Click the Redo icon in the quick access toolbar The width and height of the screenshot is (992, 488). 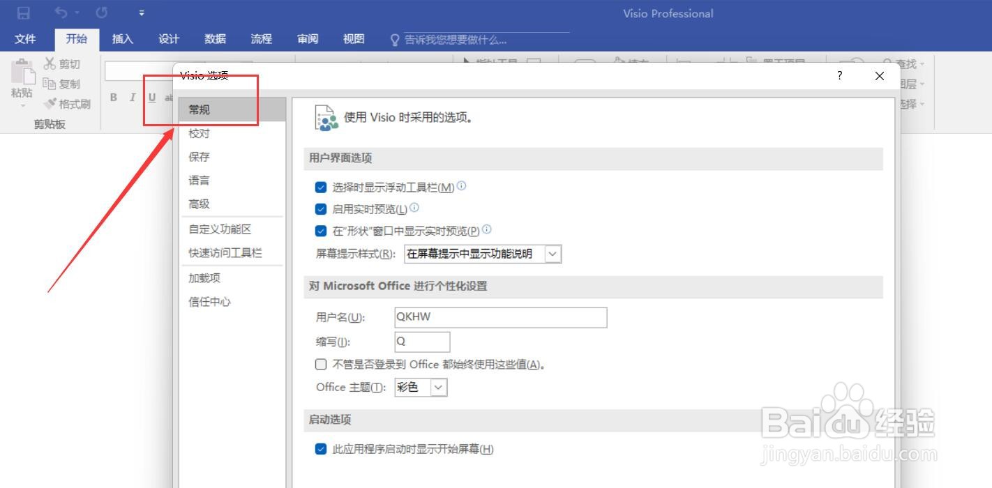pyautogui.click(x=102, y=13)
